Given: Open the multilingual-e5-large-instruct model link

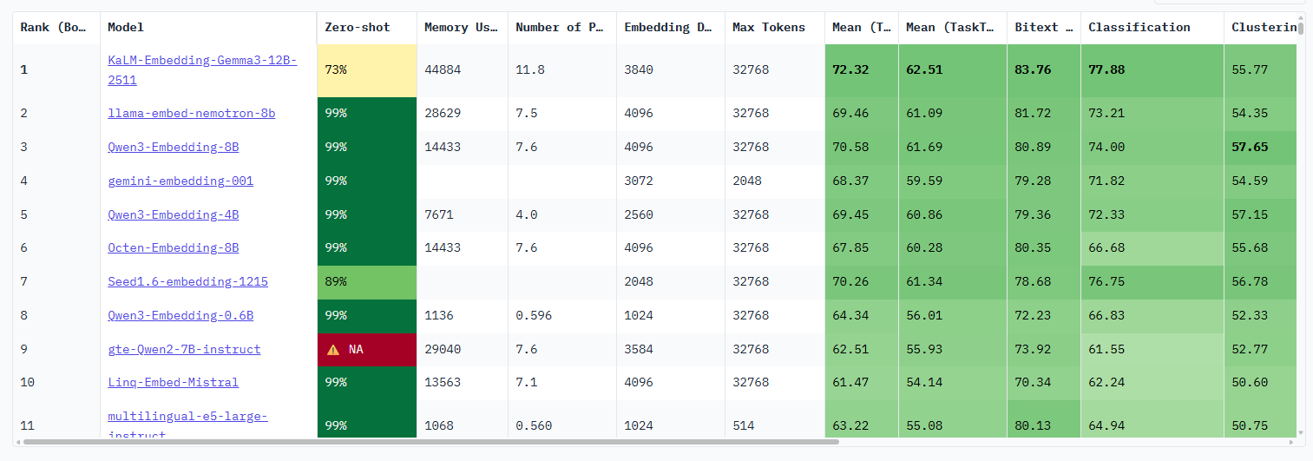Looking at the screenshot, I should coord(187,425).
